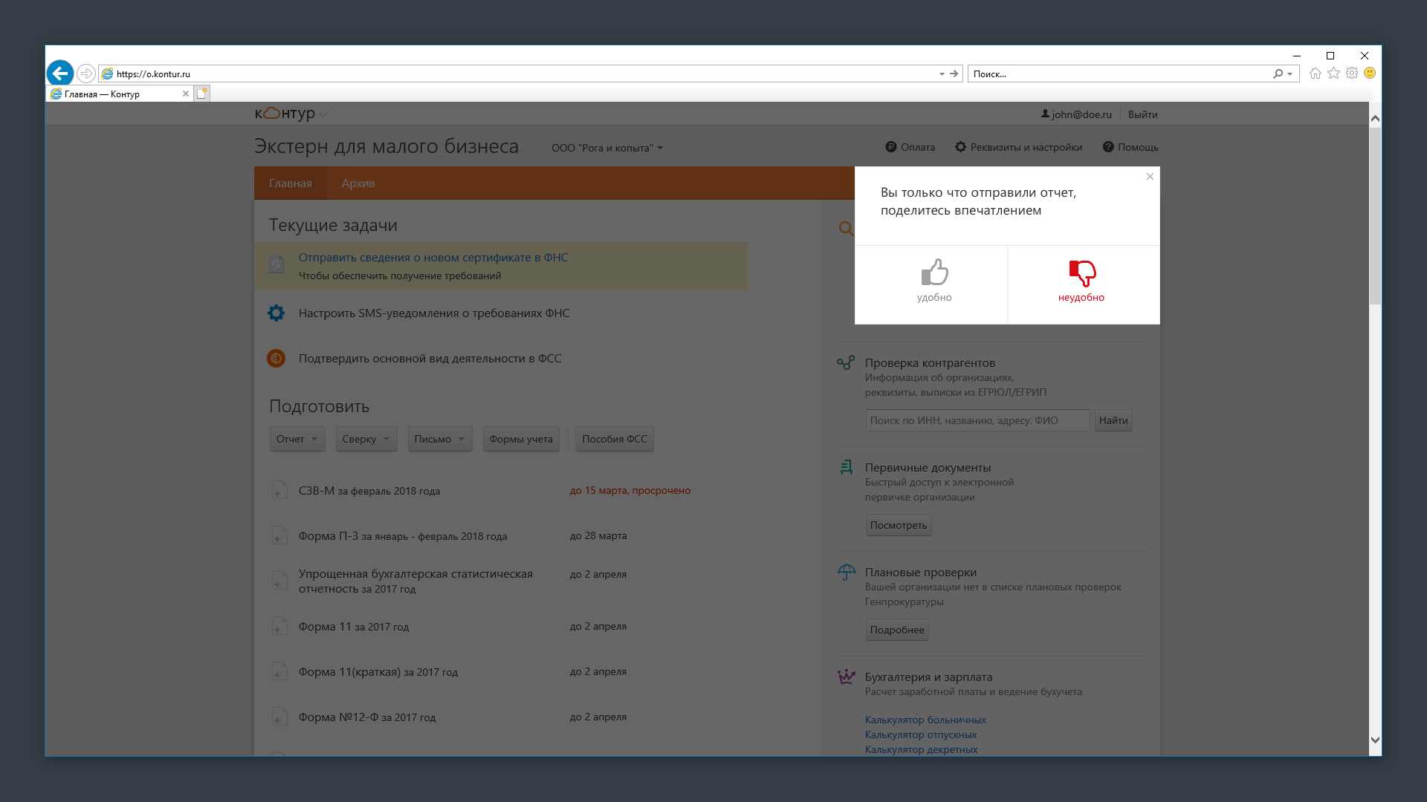Viewport: 1427px width, 802px height.
Task: Click the red thumbs down 'неудобно' icon
Action: pyautogui.click(x=1081, y=273)
